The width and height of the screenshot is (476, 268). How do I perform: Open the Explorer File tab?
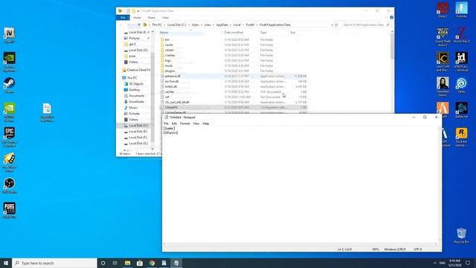tap(123, 18)
